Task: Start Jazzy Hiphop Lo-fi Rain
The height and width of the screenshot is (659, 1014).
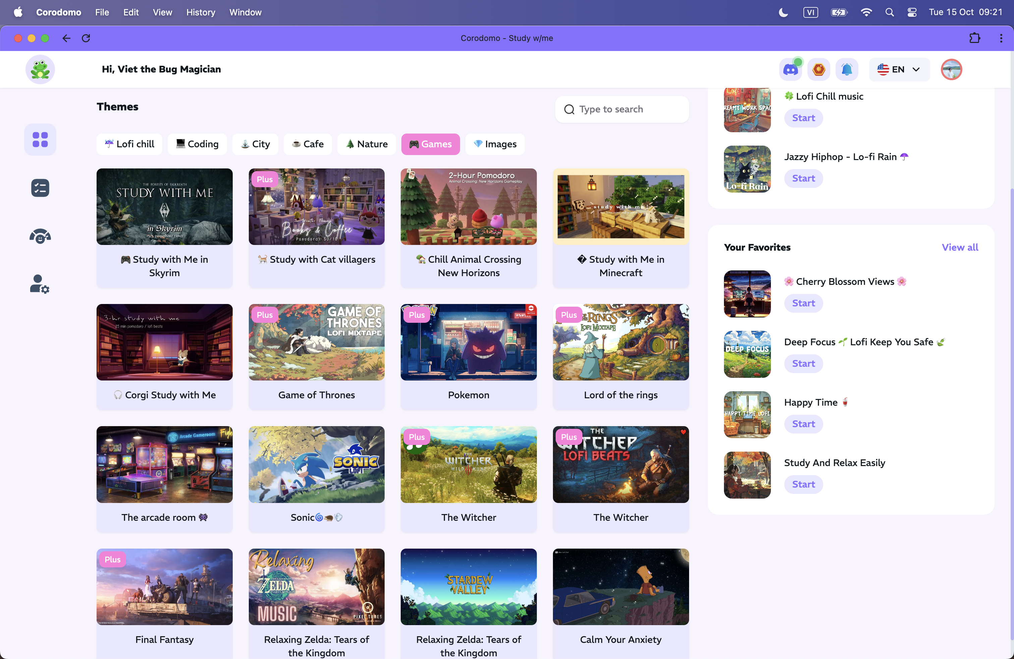Action: 803,178
